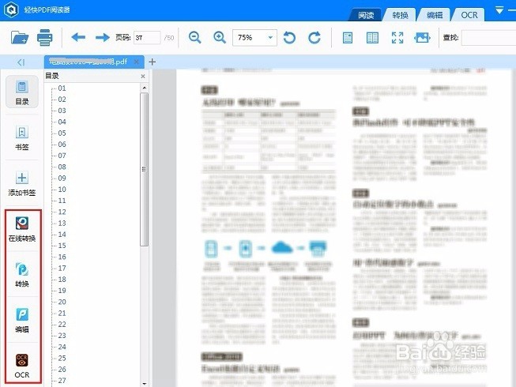Switch to the 阅读 tab

(x=366, y=15)
